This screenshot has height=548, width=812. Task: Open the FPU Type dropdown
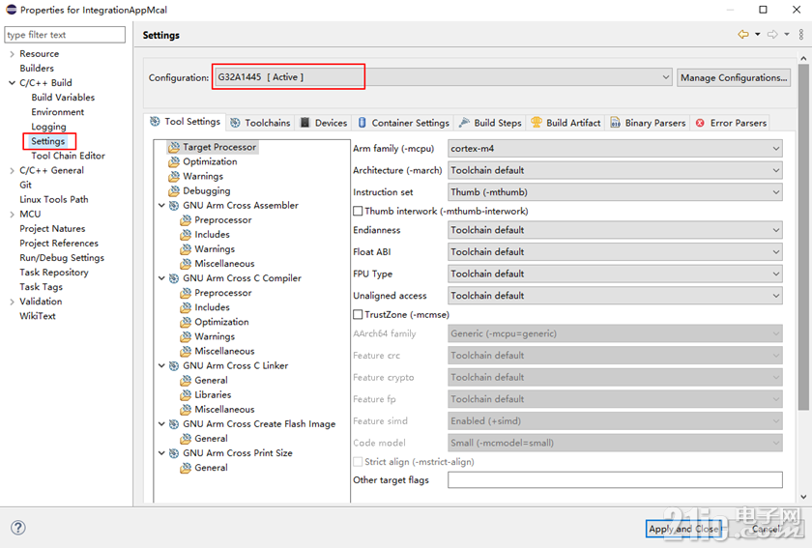coord(615,274)
